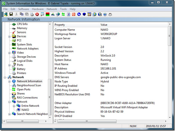The width and height of the screenshot is (175, 131).
Task: Collapse the Network subnode under RAS Connections
Action: click(x=9, y=102)
